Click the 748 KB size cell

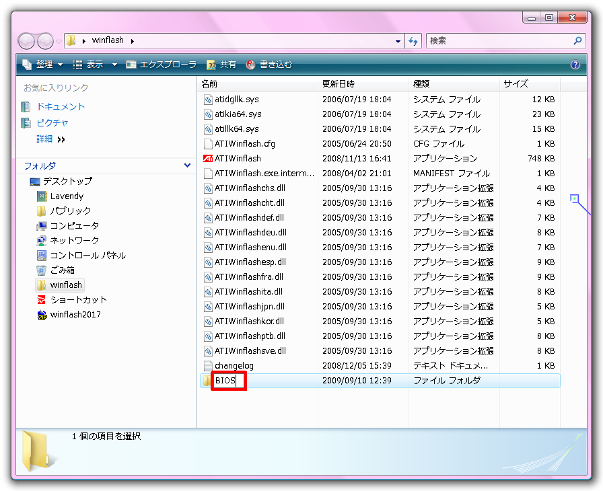[x=541, y=159]
